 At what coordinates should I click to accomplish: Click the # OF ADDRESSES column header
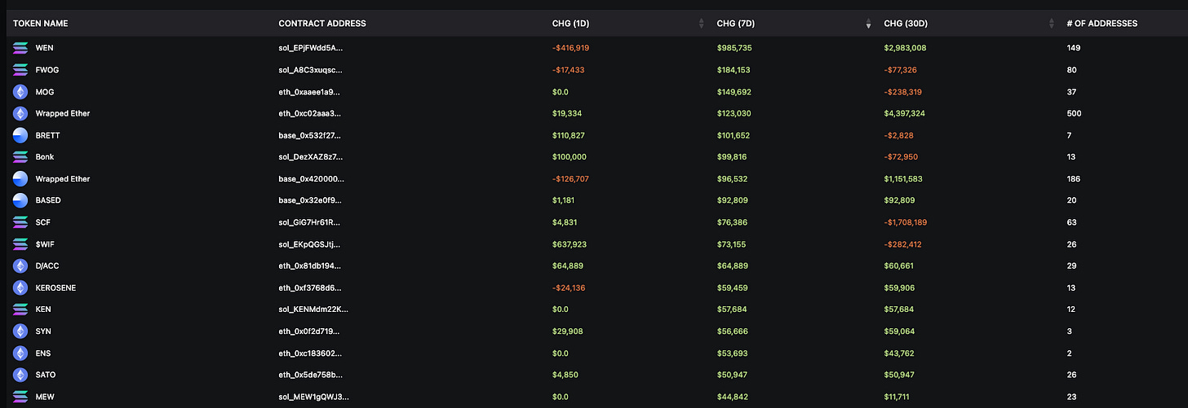click(x=1102, y=24)
